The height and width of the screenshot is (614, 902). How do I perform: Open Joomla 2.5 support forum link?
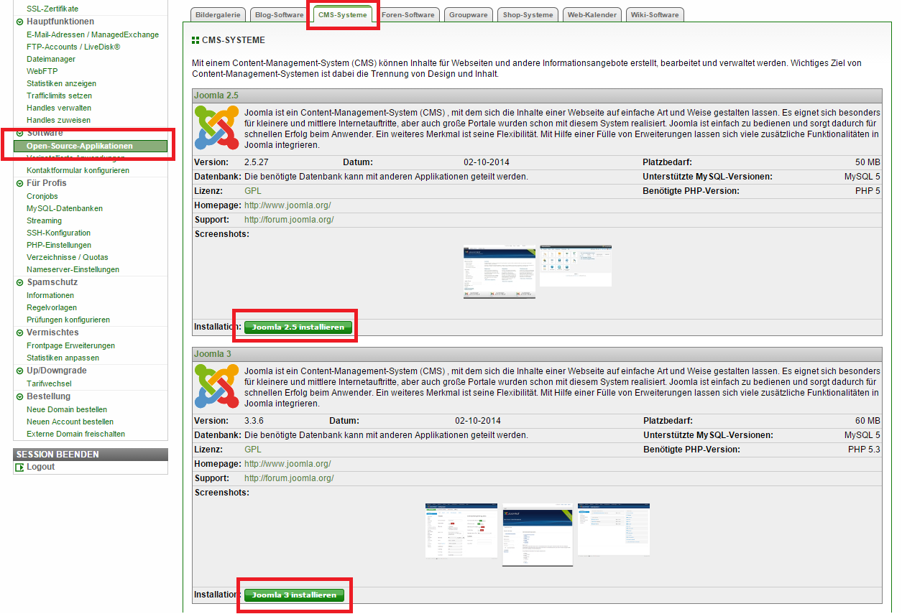click(289, 220)
